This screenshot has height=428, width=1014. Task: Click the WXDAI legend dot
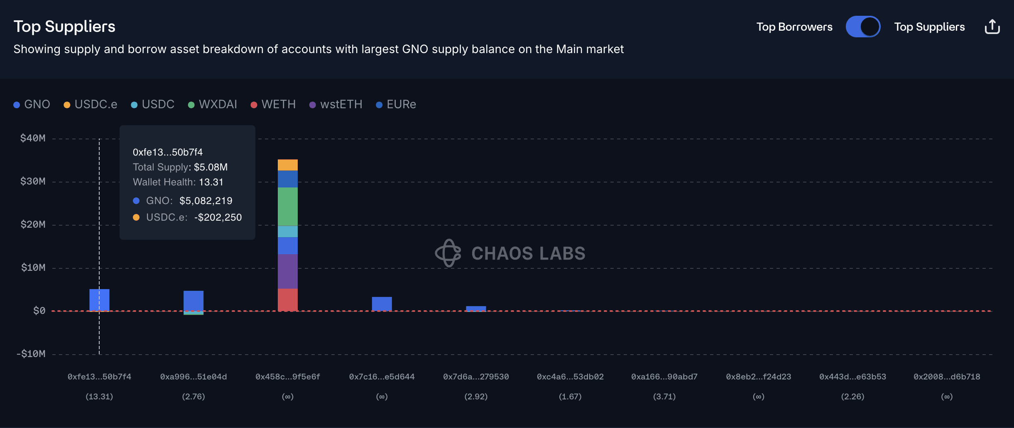coord(191,105)
